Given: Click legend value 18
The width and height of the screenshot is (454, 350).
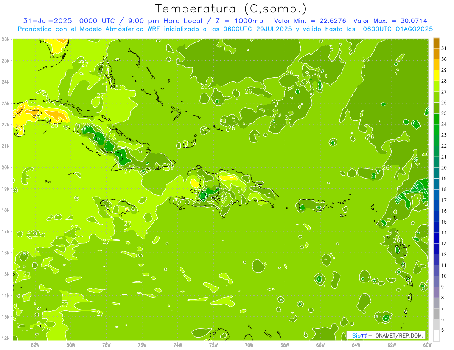Looking at the screenshot, I should click(444, 189).
